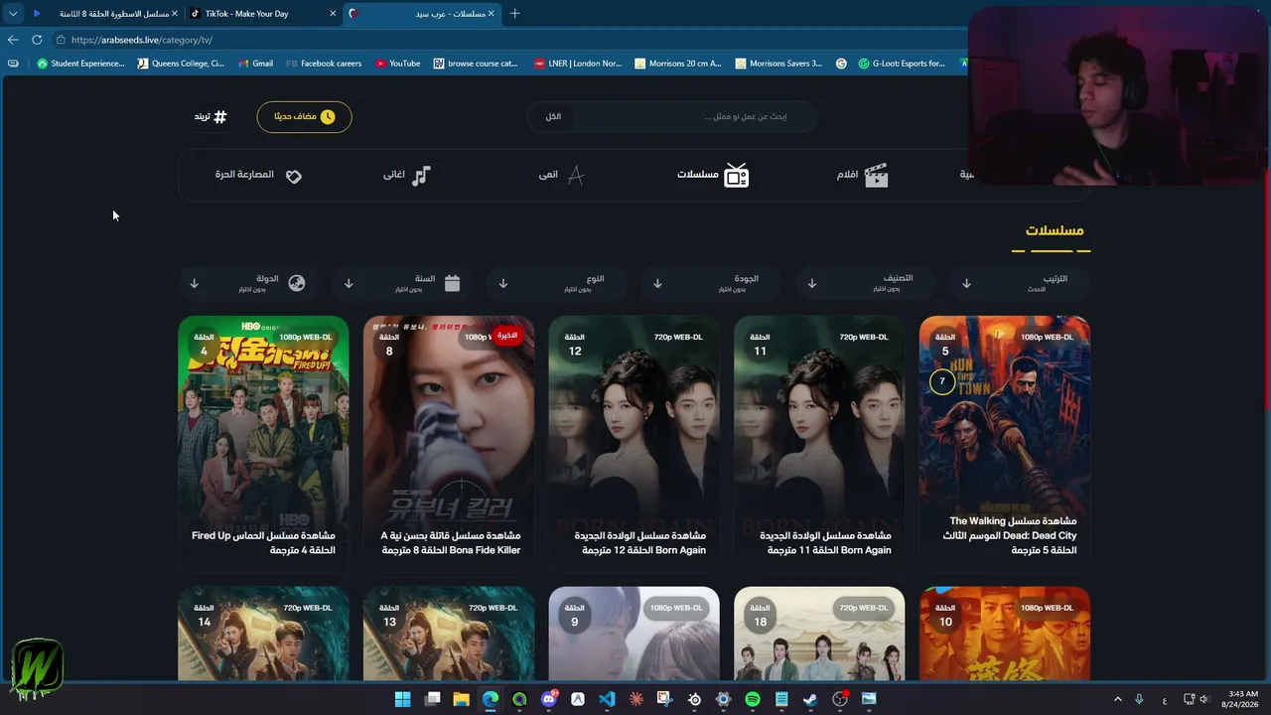Click the microphone icon in system tray
Screen dimensions: 1271x715
click(x=1139, y=700)
